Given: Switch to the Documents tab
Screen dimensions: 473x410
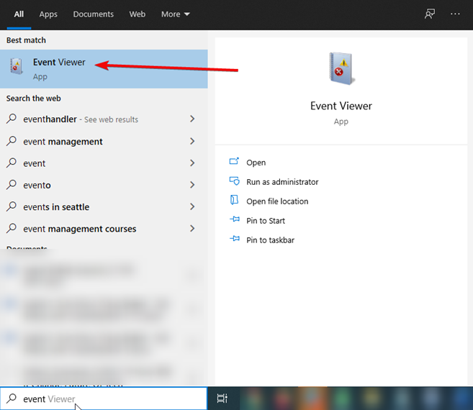Looking at the screenshot, I should [93, 14].
